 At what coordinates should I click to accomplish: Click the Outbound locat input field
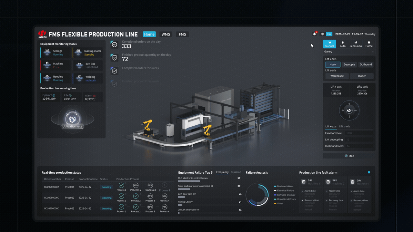[359, 146]
